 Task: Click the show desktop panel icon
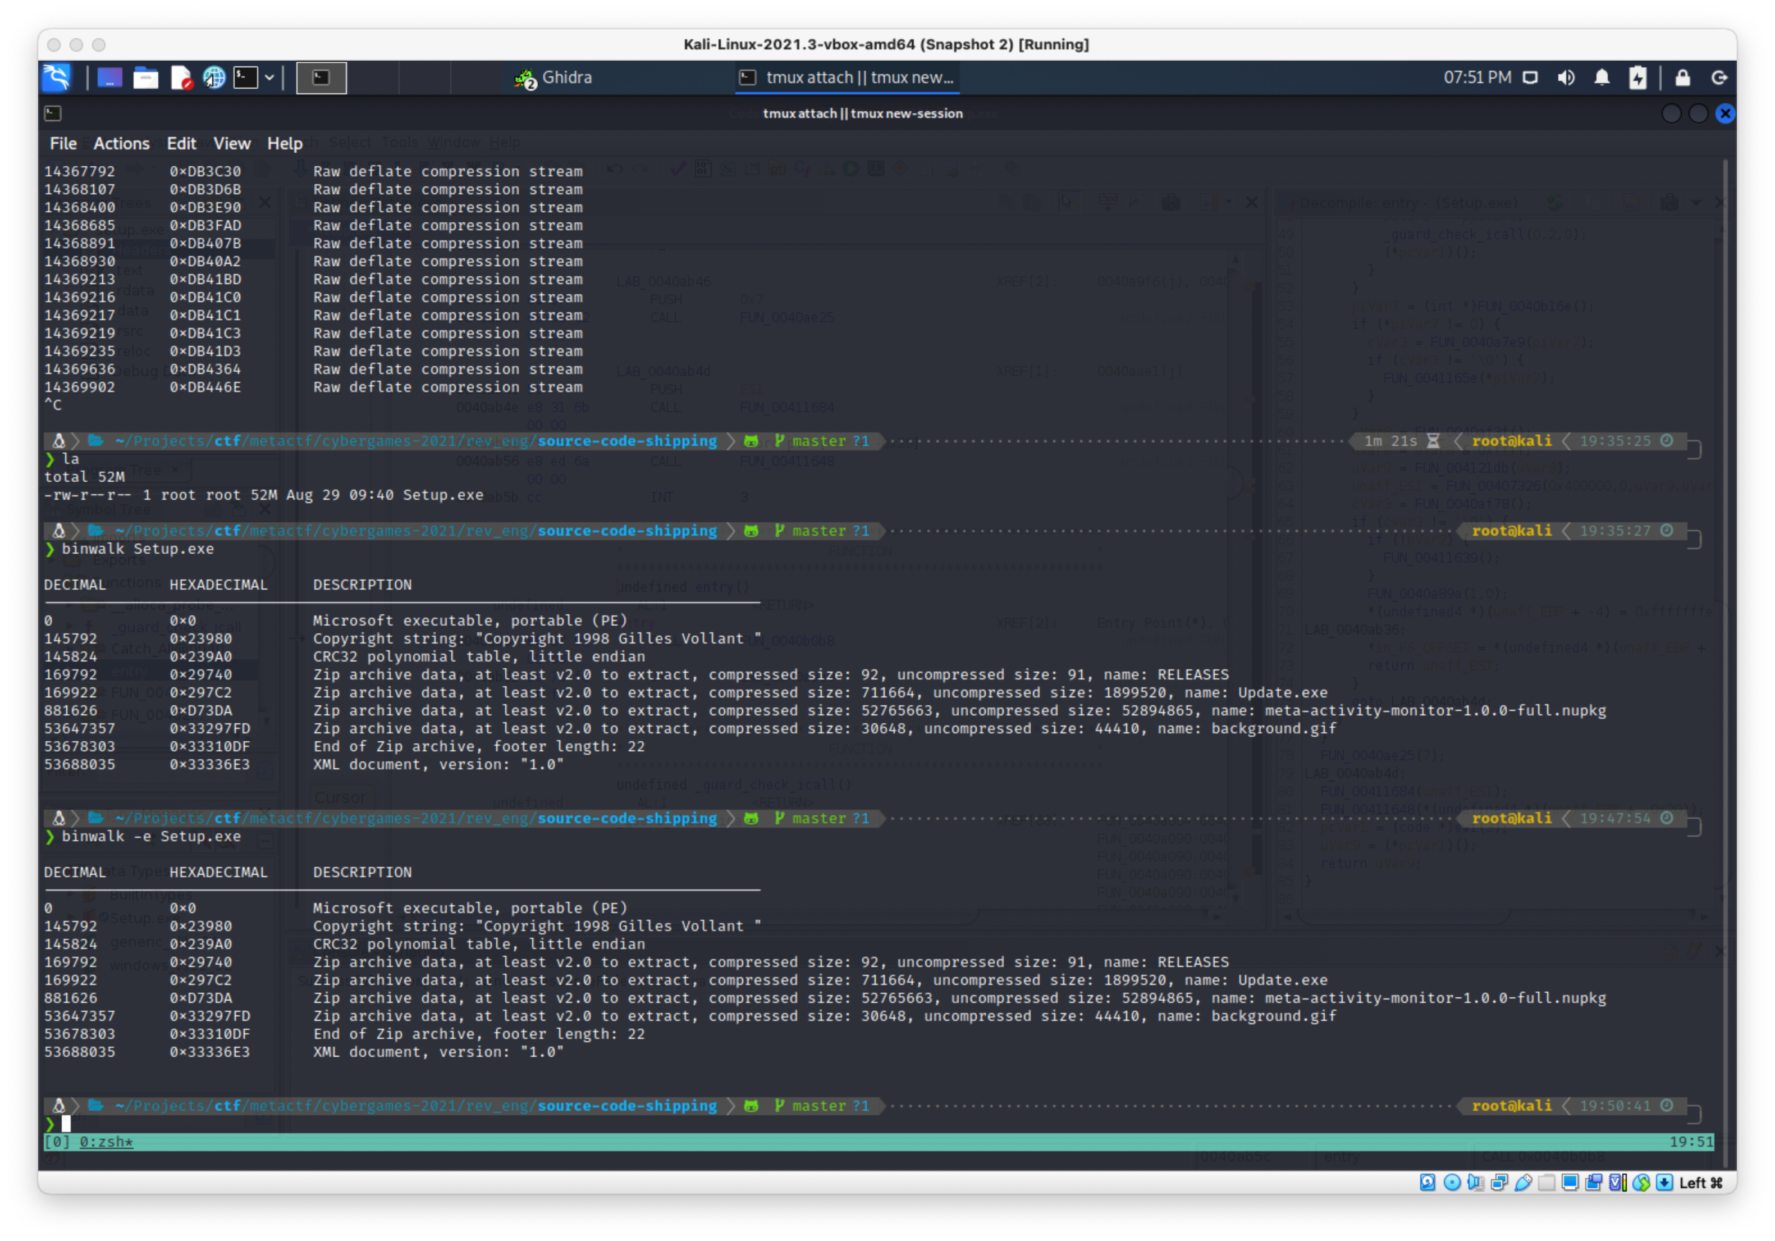point(110,77)
